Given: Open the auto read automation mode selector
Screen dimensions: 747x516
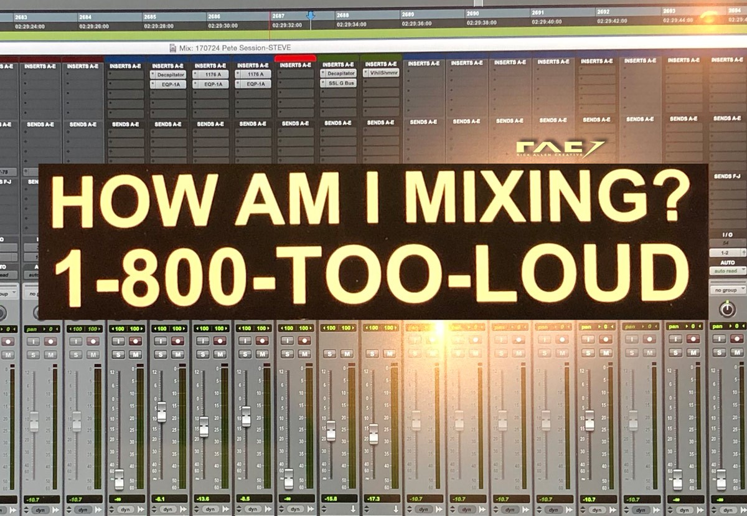Looking at the screenshot, I should [727, 271].
